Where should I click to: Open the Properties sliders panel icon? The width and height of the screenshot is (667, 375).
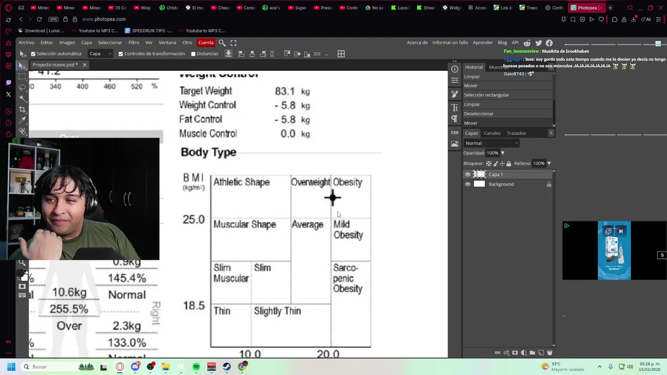(x=454, y=80)
